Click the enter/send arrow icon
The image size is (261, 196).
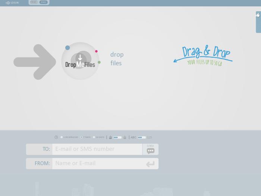[150, 164]
